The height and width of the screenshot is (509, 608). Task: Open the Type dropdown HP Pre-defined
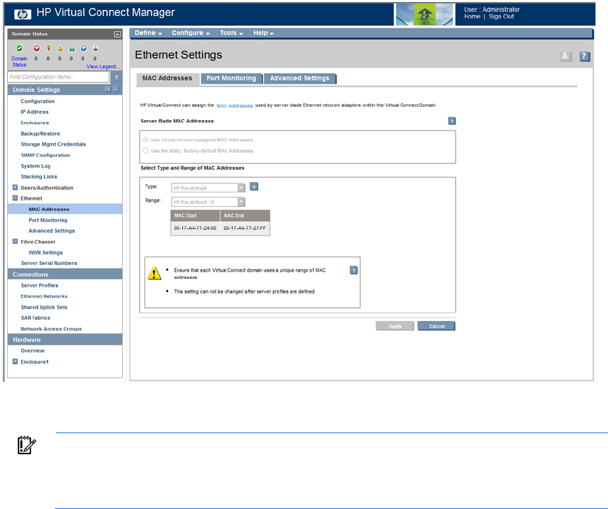(208, 188)
